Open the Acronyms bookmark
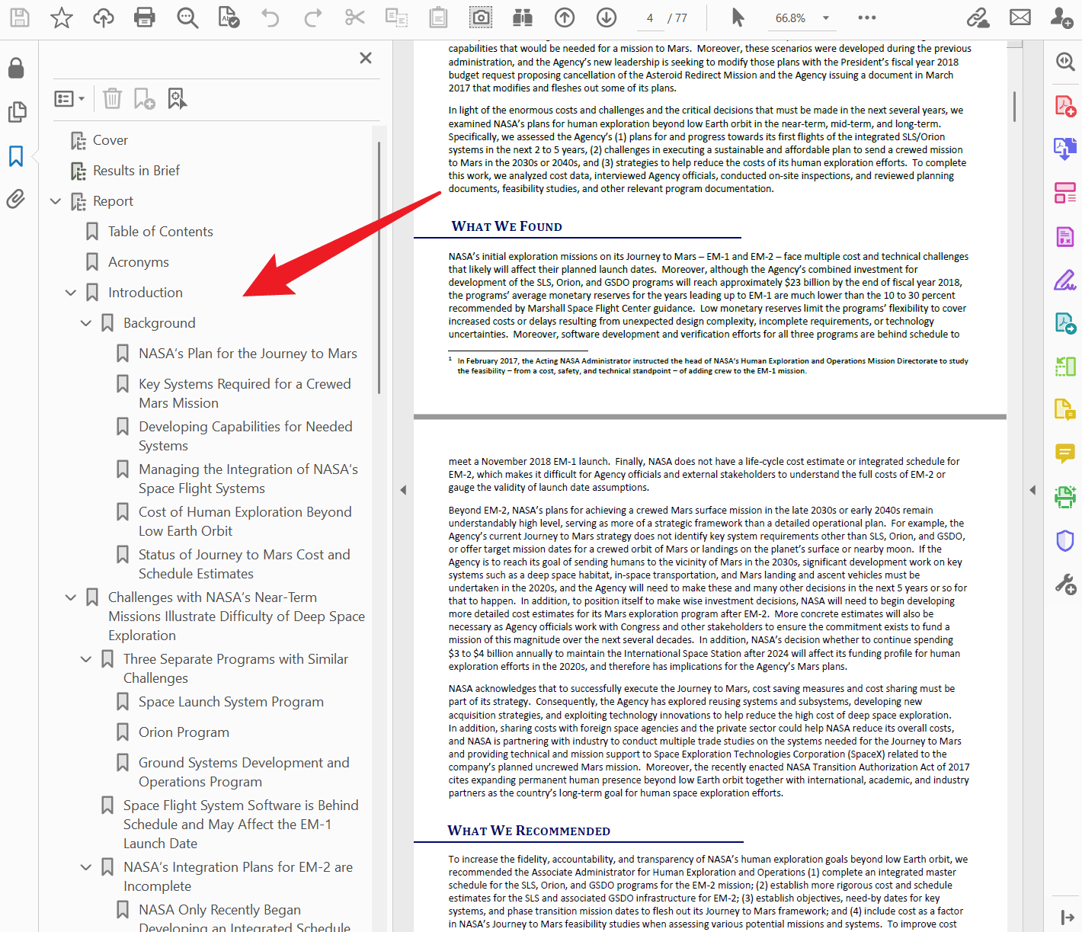 [x=139, y=262]
